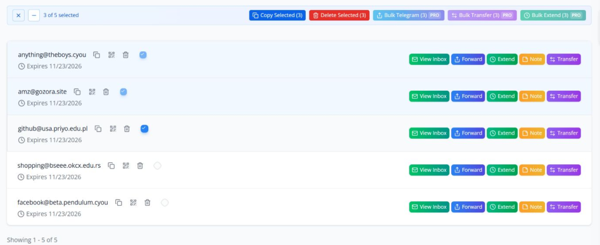The height and width of the screenshot is (245, 600).
Task: Show QR code for facebook@beta.pendulum.cyou
Action: [133, 203]
